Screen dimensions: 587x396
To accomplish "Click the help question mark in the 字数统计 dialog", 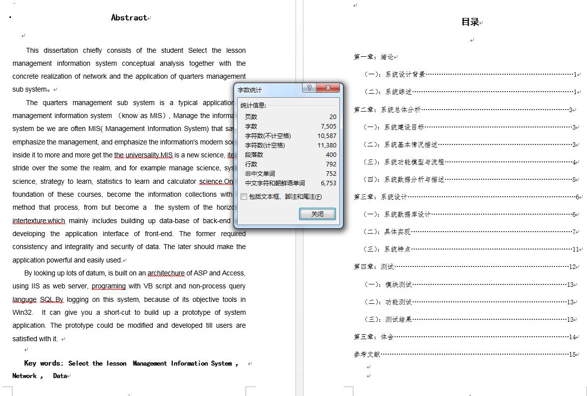I will (309, 88).
